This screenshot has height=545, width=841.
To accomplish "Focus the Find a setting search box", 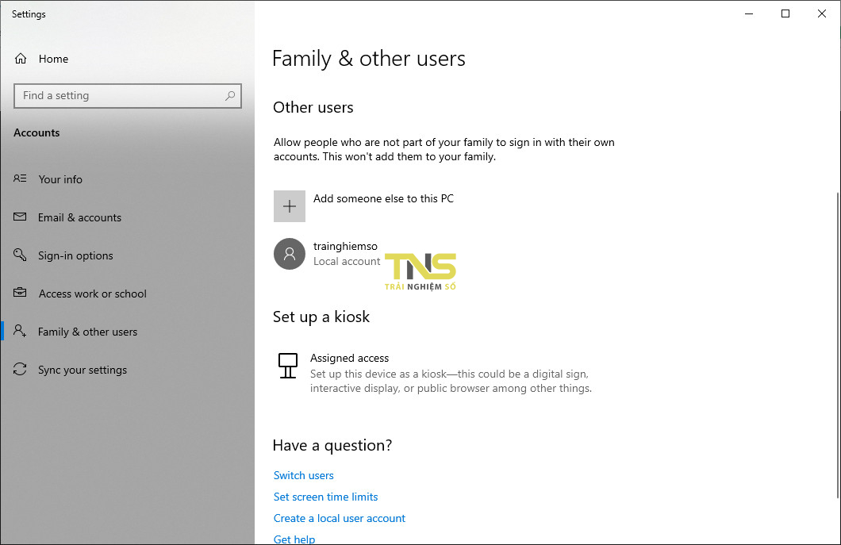I will [x=119, y=96].
